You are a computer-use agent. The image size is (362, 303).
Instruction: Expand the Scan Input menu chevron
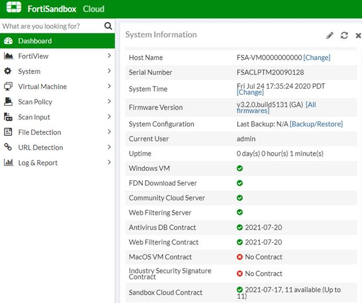[x=109, y=116]
